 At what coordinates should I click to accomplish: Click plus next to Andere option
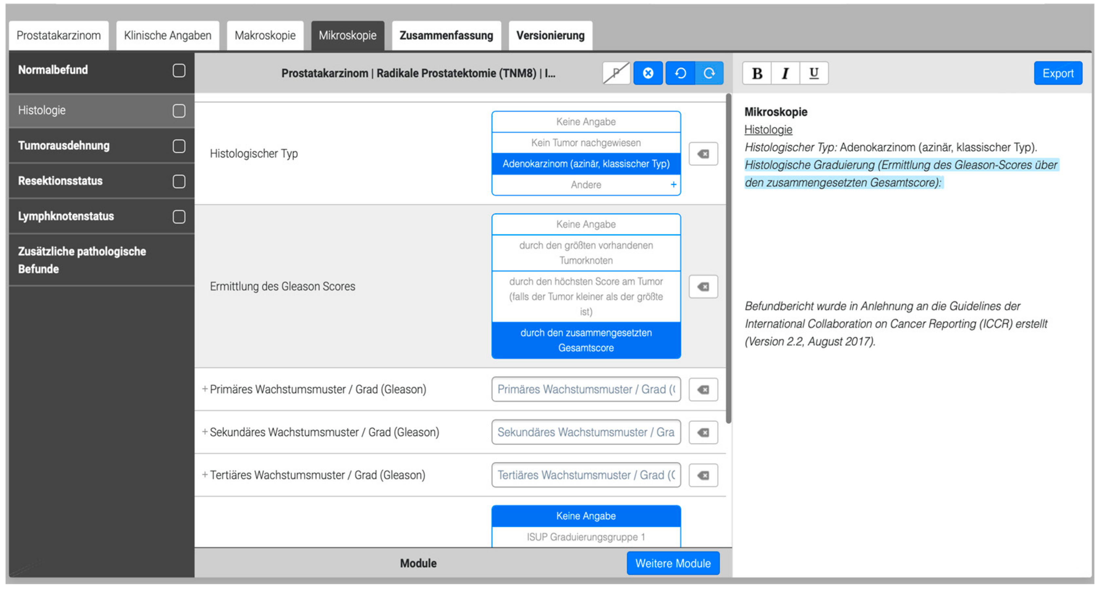673,184
